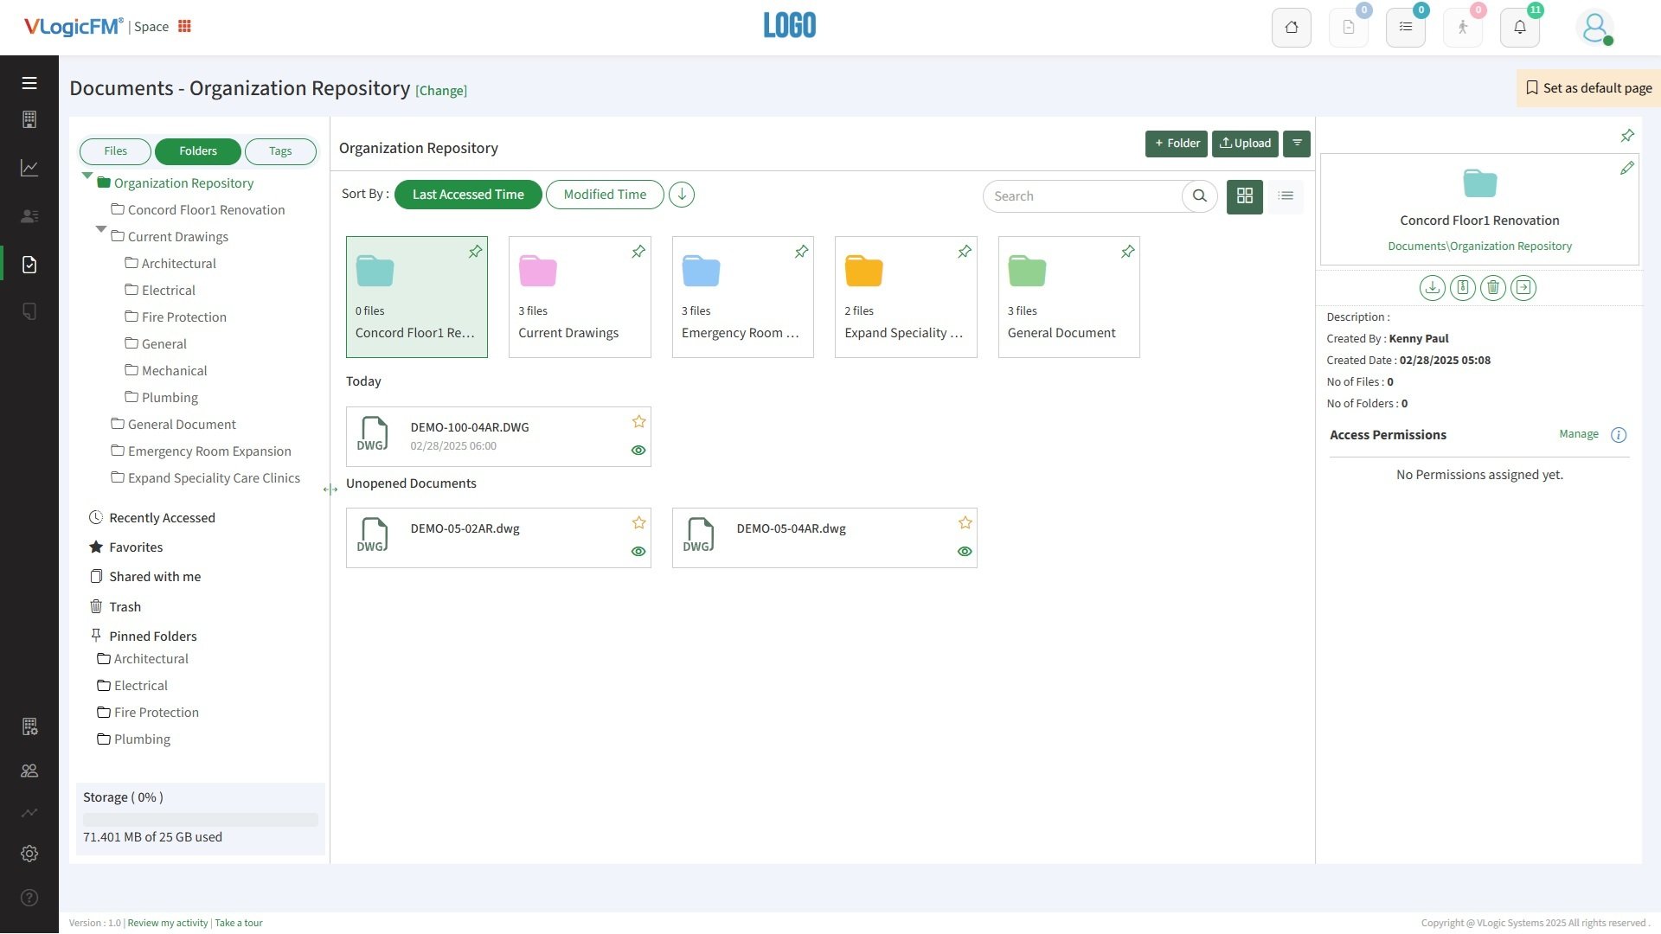Switch to the Files tab

click(x=115, y=151)
